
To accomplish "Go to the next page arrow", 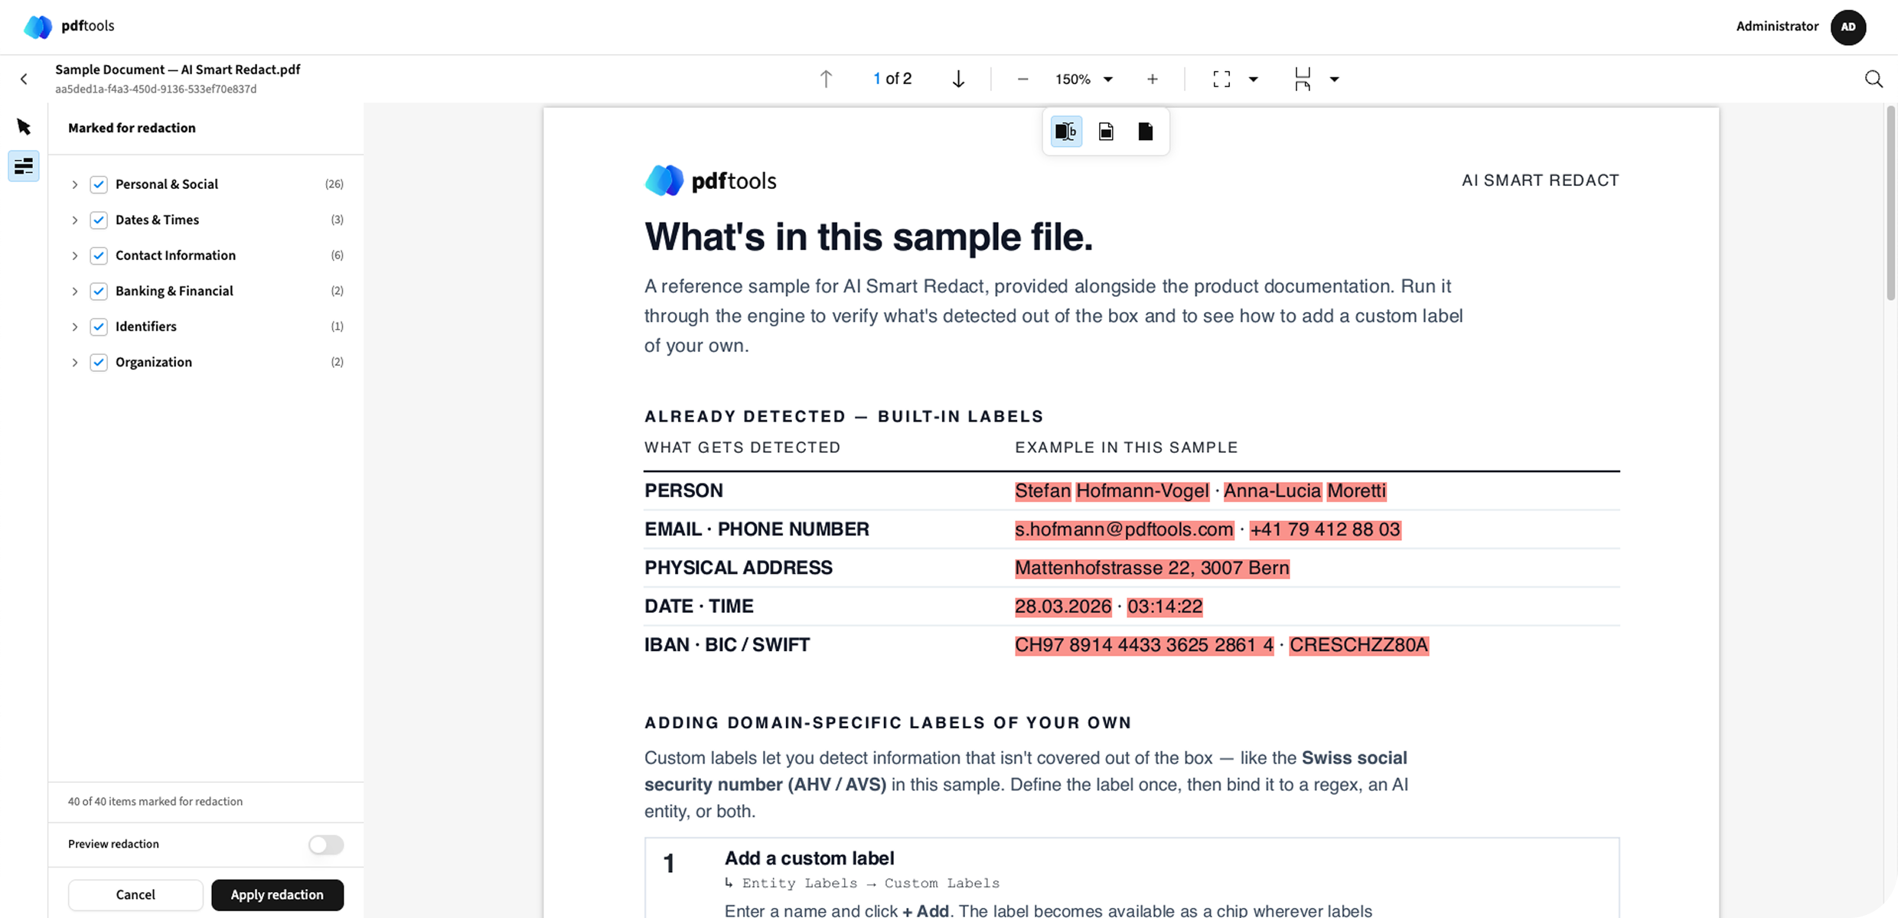I will pyautogui.click(x=958, y=79).
